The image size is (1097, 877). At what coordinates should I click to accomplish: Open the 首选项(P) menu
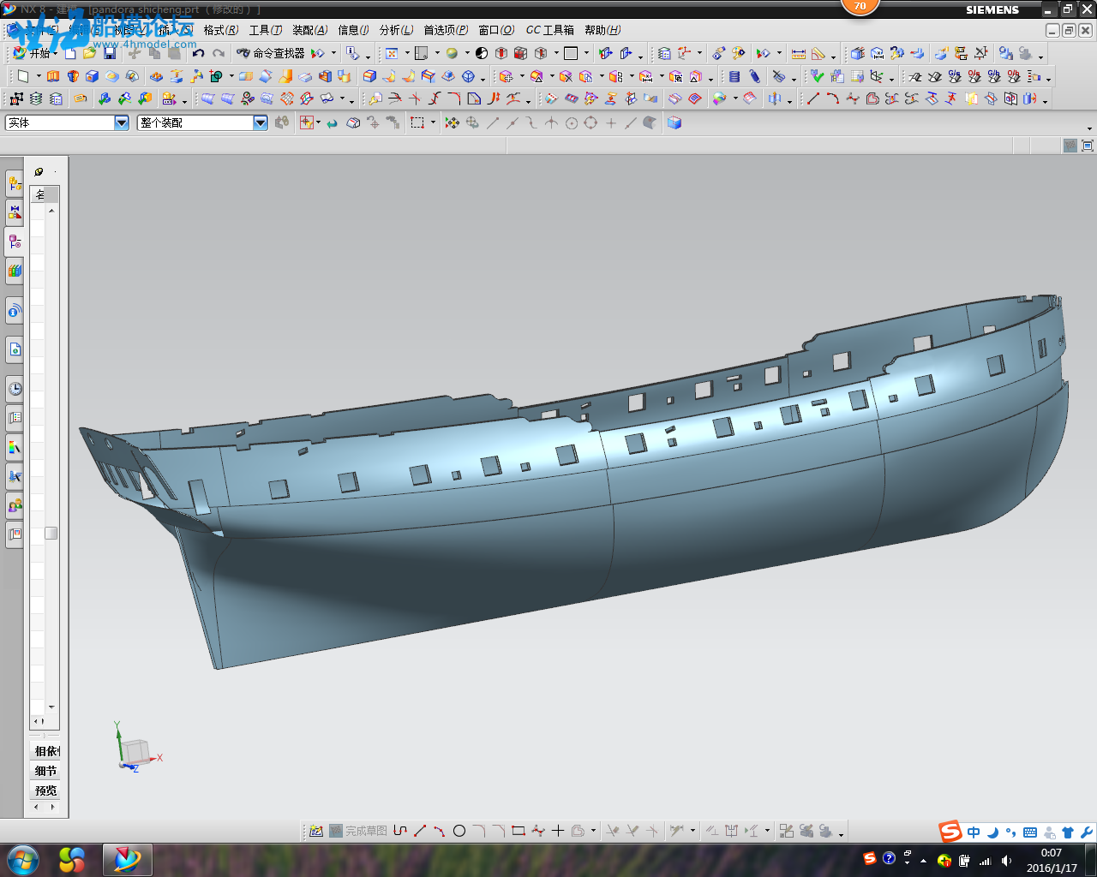pyautogui.click(x=446, y=30)
